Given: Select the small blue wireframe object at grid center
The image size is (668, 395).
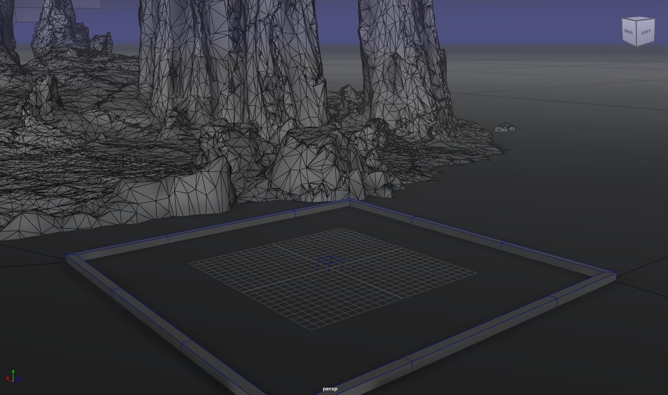Looking at the screenshot, I should pyautogui.click(x=330, y=263).
